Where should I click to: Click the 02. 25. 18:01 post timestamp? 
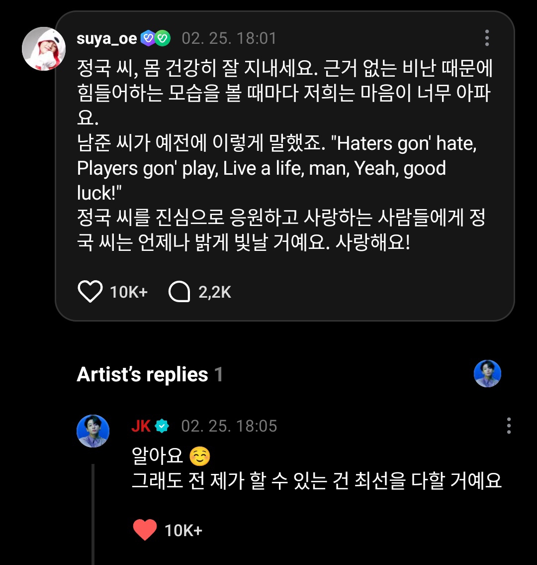tap(229, 38)
